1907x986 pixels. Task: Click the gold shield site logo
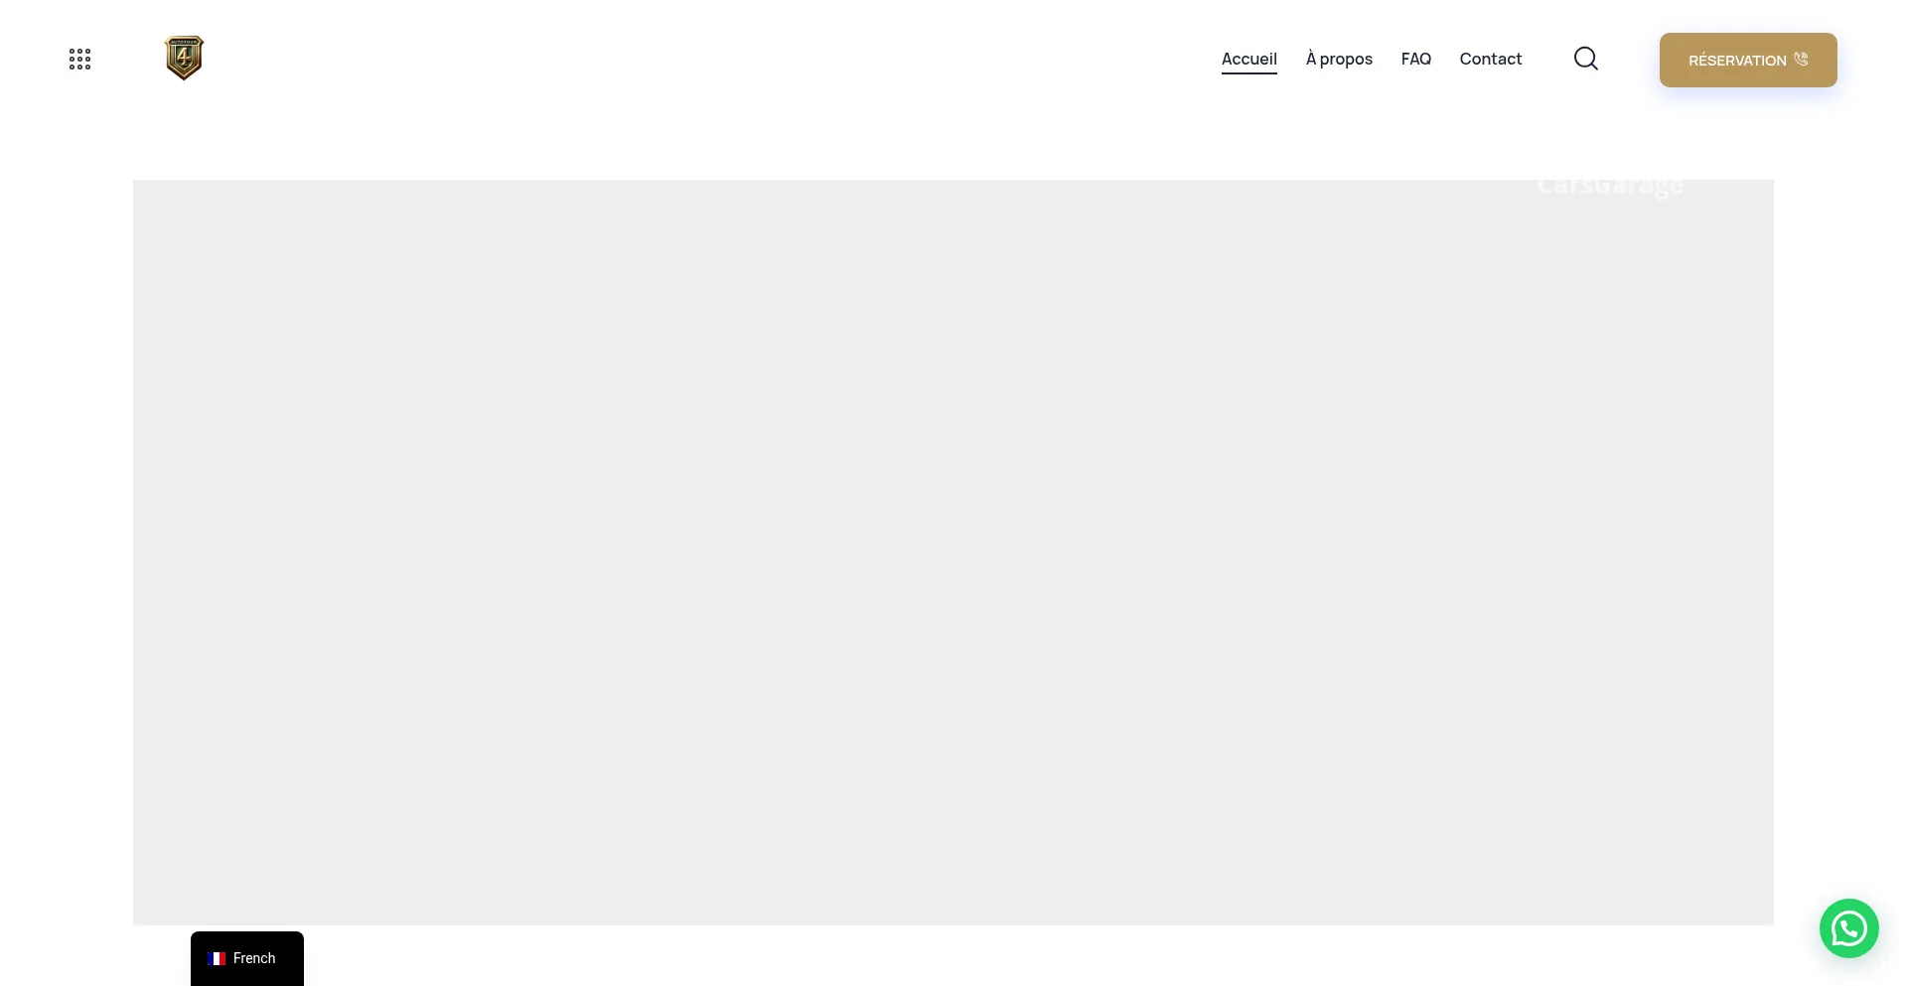pos(184,58)
